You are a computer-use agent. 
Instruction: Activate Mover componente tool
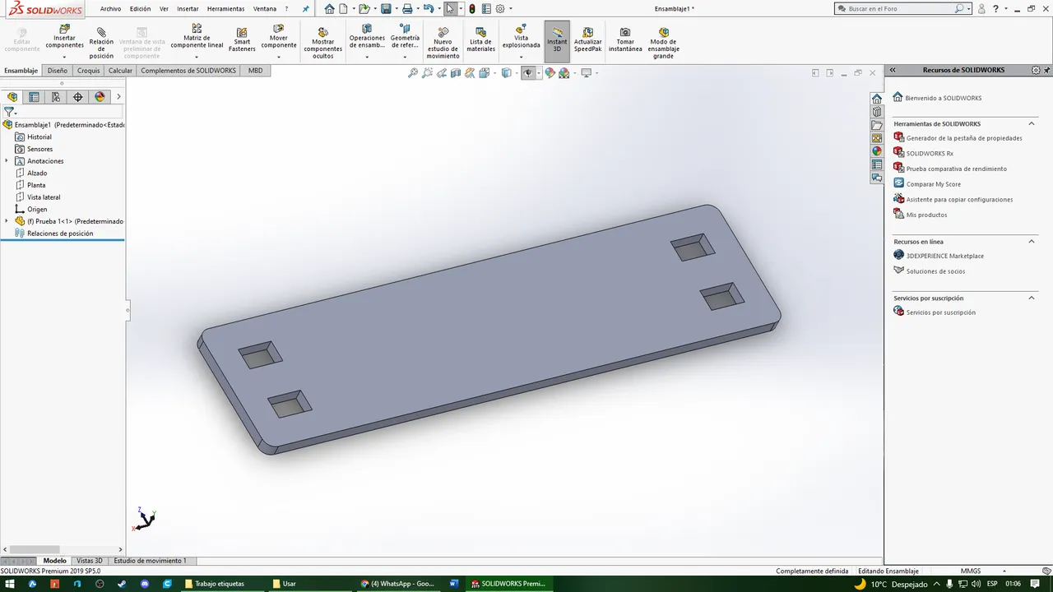coord(279,37)
